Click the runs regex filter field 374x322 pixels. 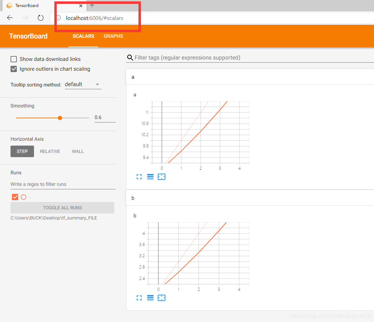click(x=63, y=184)
